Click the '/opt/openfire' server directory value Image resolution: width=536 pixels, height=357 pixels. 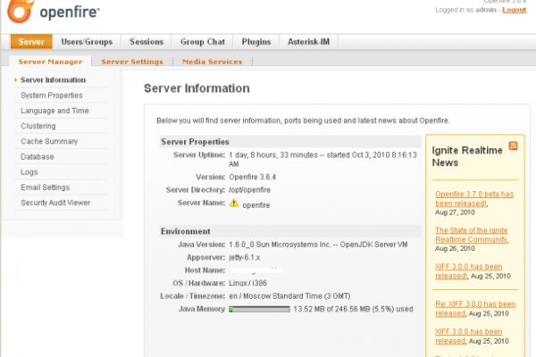[x=249, y=190]
